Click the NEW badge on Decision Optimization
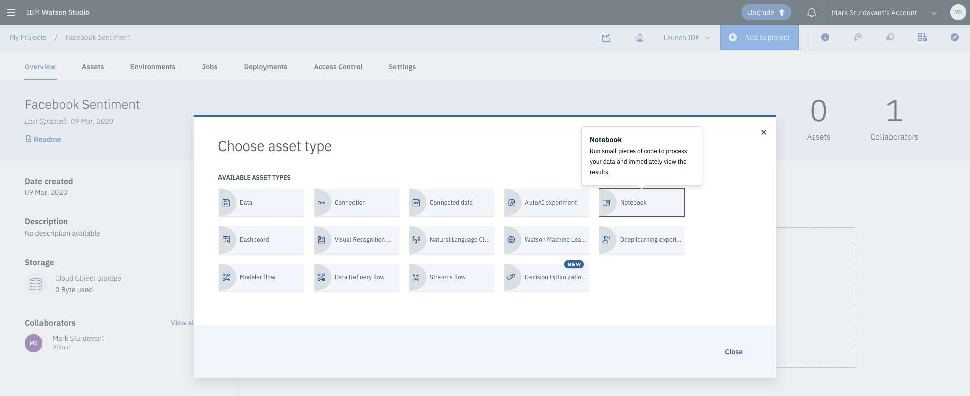The width and height of the screenshot is (970, 396). [574, 264]
